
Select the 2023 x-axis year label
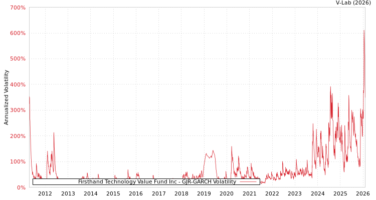[295, 193]
